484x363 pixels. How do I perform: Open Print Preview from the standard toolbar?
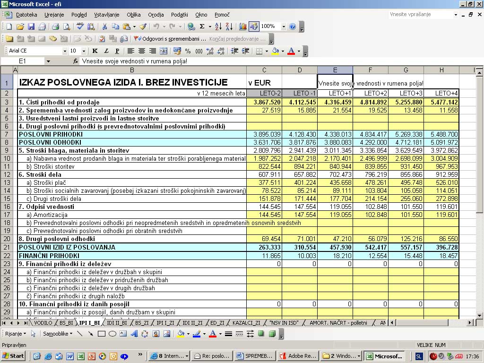pyautogui.click(x=67, y=26)
